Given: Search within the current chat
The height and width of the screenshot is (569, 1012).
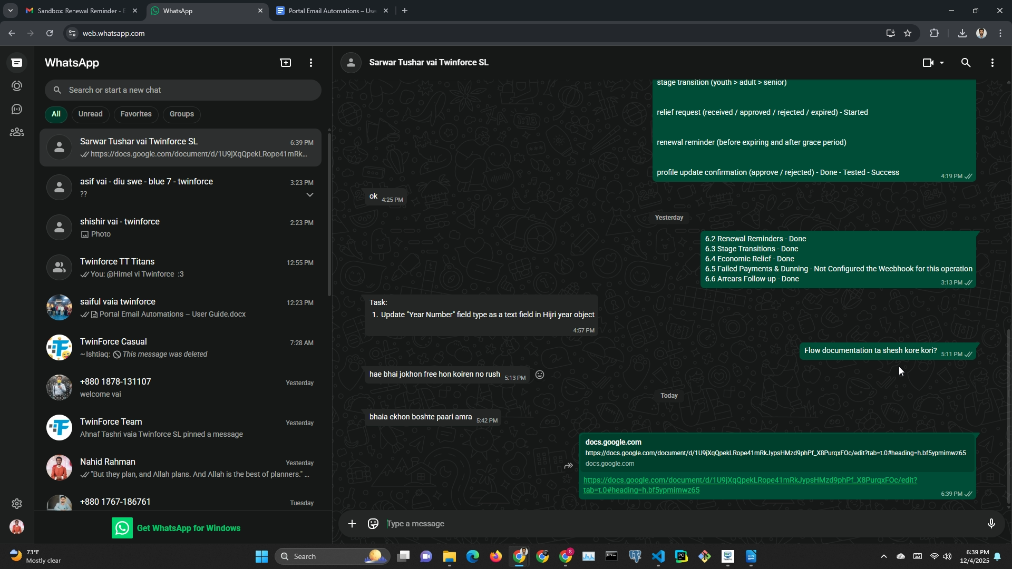Looking at the screenshot, I should point(966,63).
